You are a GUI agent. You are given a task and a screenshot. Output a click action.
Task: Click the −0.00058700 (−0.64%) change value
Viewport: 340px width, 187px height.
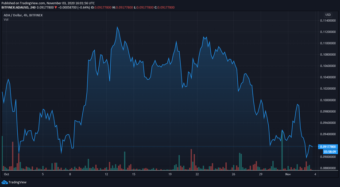click(75, 8)
